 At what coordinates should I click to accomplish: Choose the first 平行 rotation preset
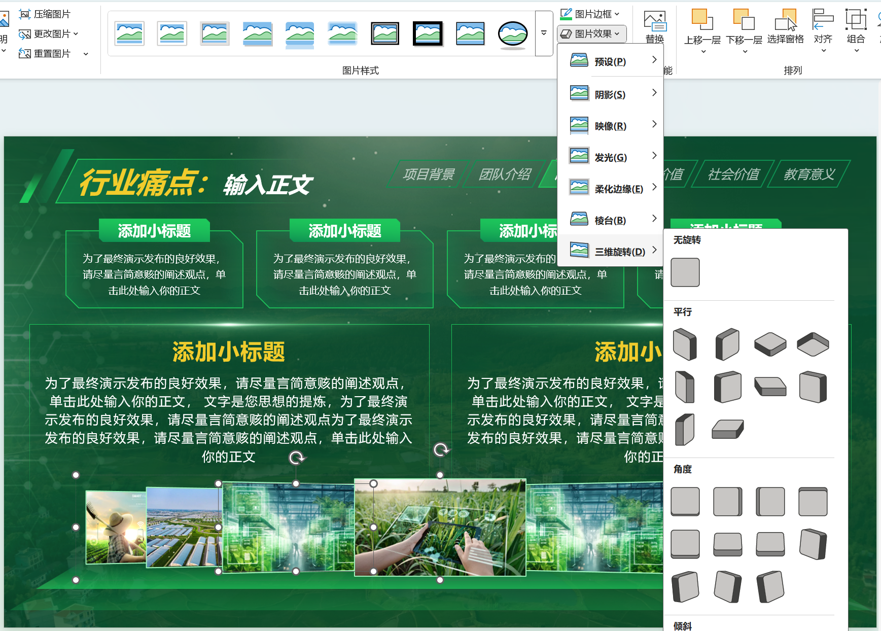pyautogui.click(x=685, y=344)
